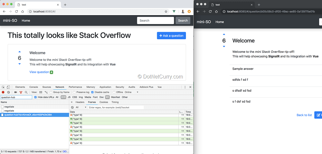This screenshot has width=322, height=154.
Task: Click the mini-SO brand in the left window
Action: tap(10, 21)
